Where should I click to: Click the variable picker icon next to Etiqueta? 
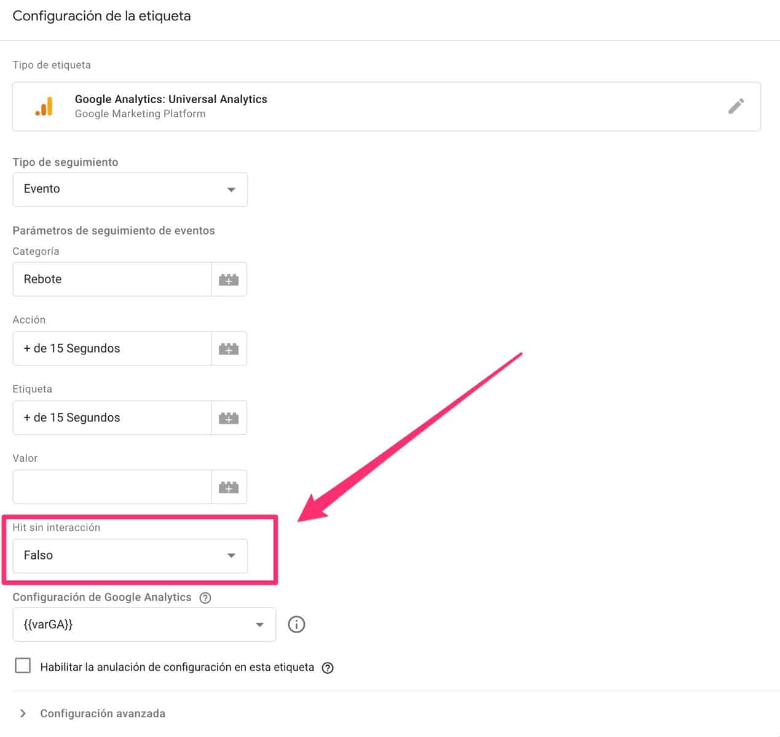tap(229, 418)
